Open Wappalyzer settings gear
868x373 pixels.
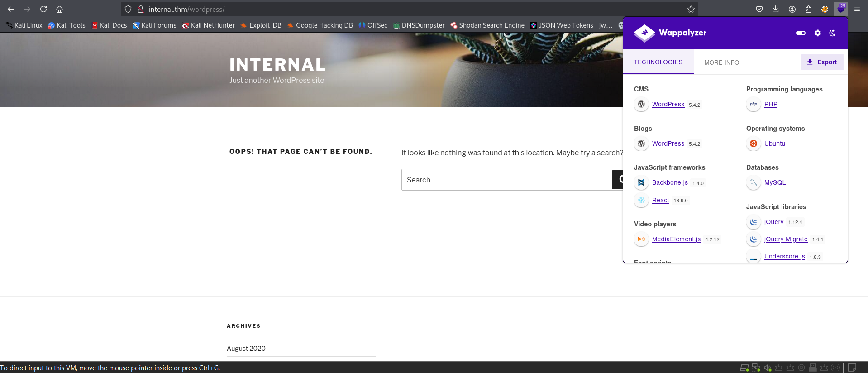click(x=817, y=33)
